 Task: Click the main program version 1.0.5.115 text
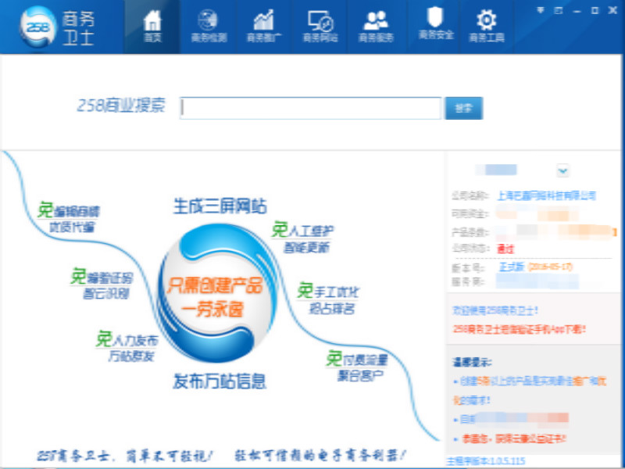click(485, 461)
